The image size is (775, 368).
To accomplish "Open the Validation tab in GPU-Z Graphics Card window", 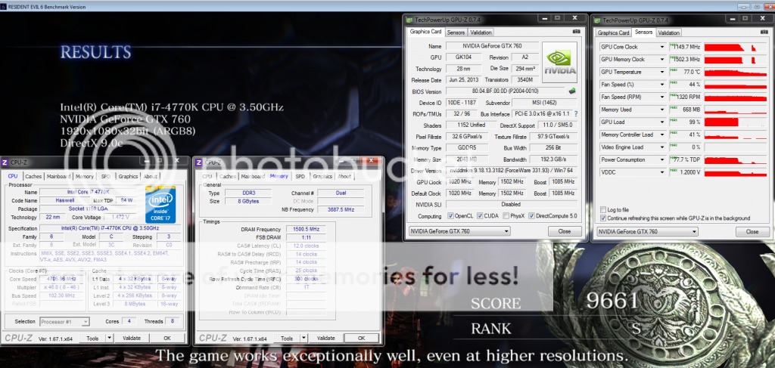I will point(481,32).
